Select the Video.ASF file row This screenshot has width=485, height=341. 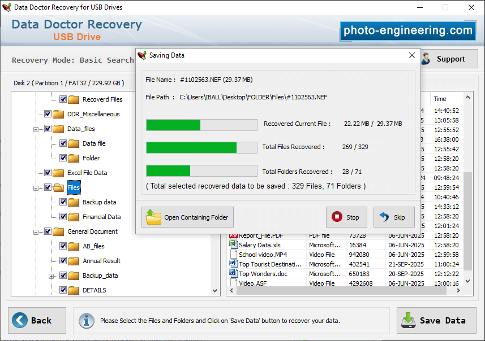(346, 283)
